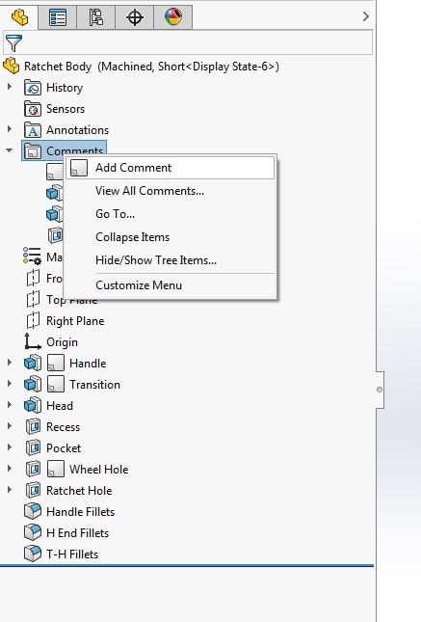Select the FeatureManager design tree tab

(x=19, y=17)
